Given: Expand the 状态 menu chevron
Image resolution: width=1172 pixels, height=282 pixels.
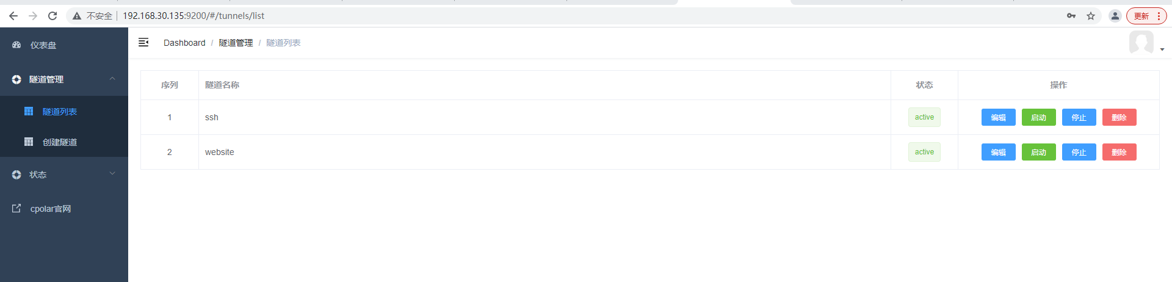Looking at the screenshot, I should tap(112, 174).
